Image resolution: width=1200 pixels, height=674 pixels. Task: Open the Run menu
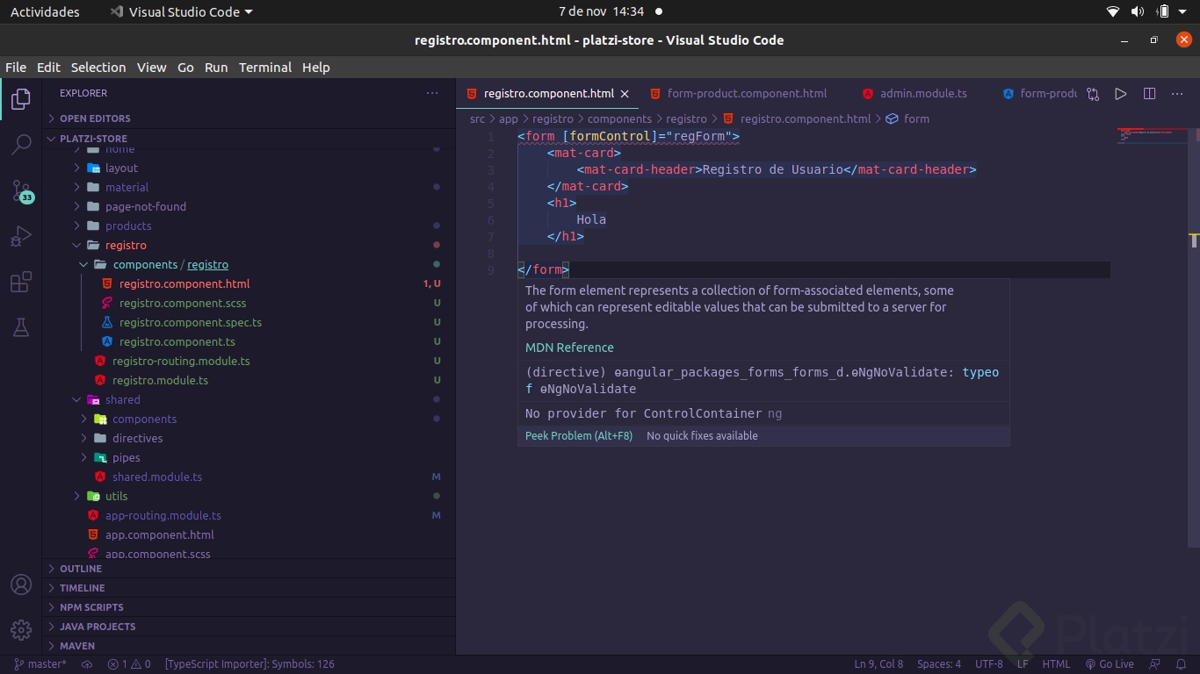pyautogui.click(x=216, y=68)
